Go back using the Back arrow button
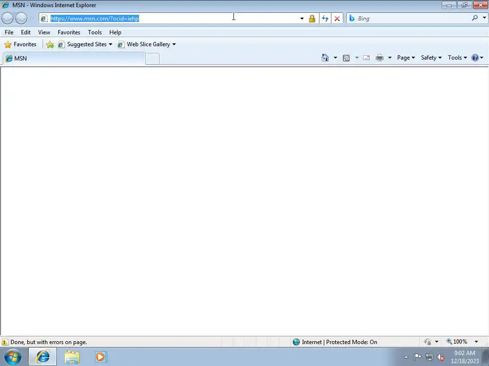489x366 pixels. (8, 19)
